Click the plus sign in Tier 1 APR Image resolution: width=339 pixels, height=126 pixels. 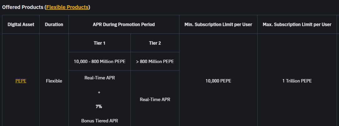pyautogui.click(x=99, y=93)
